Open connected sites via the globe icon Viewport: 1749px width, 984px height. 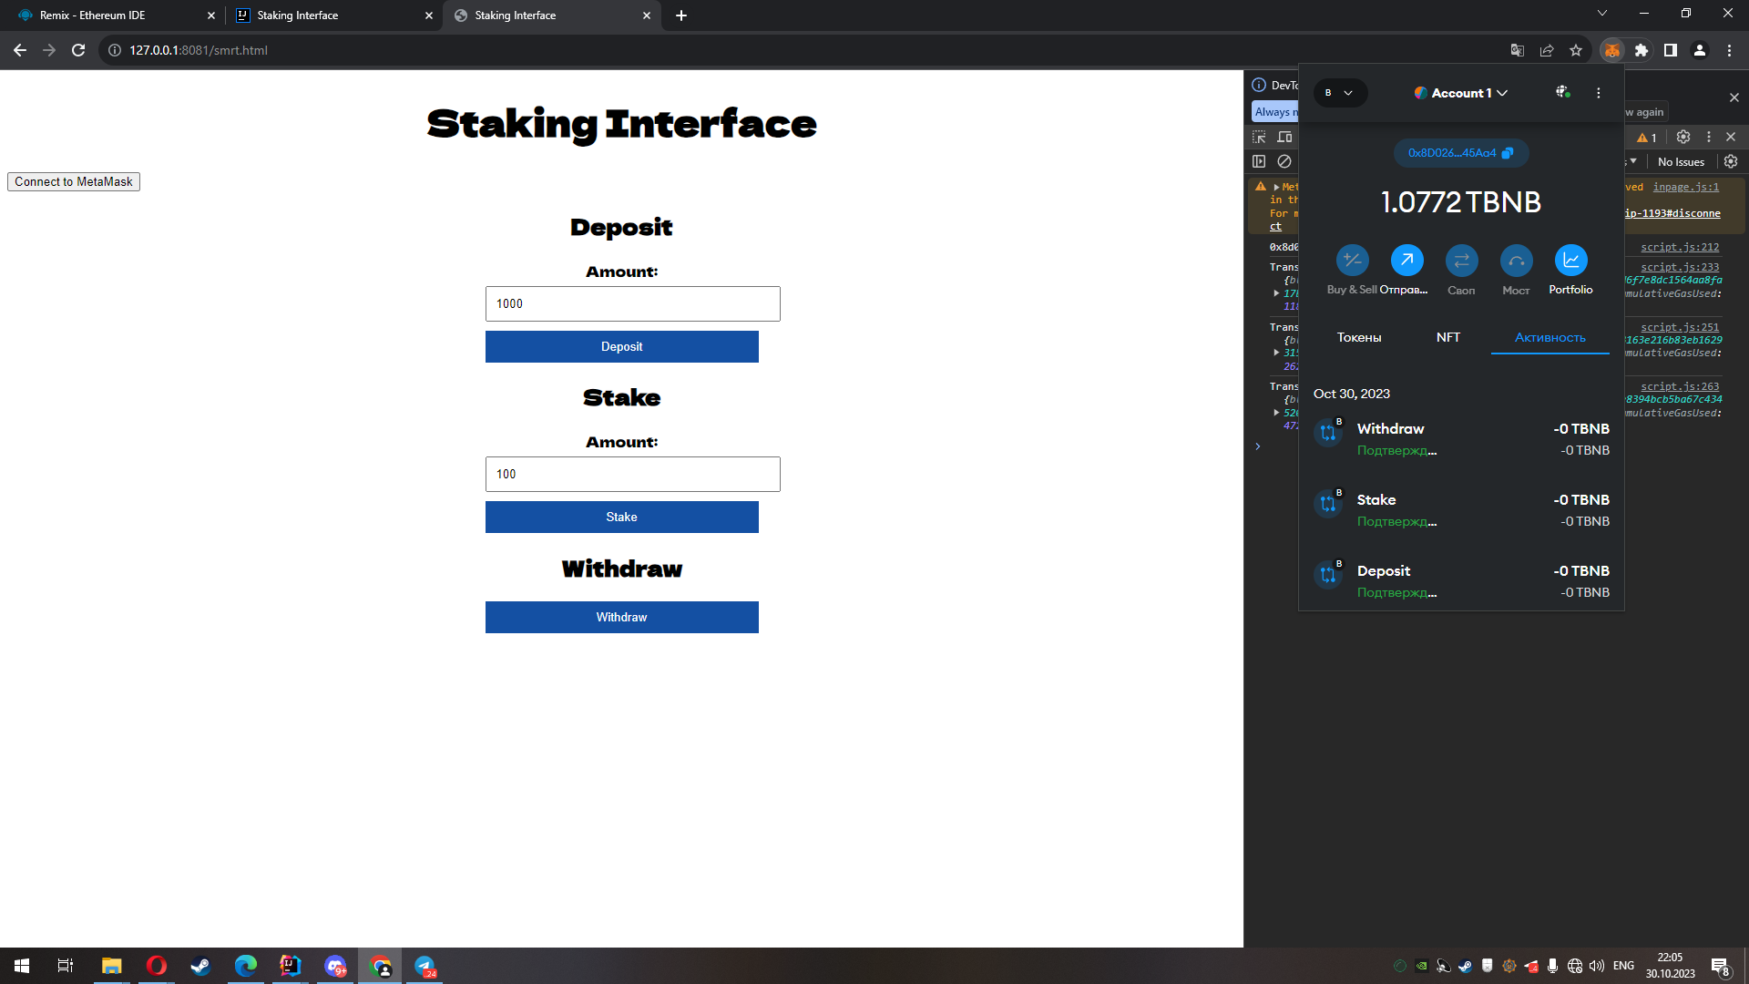(x=1563, y=92)
